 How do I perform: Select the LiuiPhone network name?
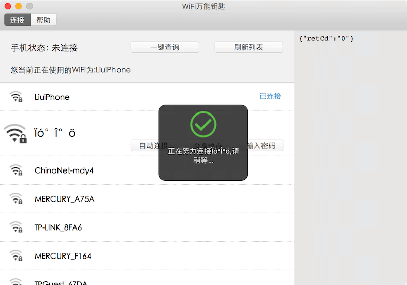(52, 97)
